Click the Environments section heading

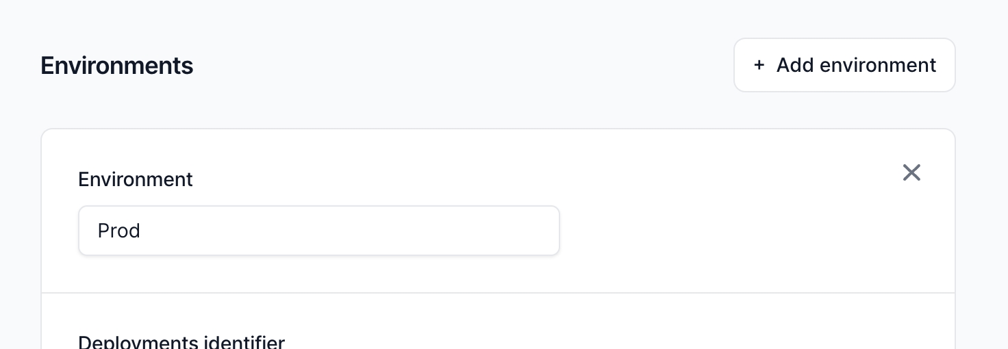117,66
